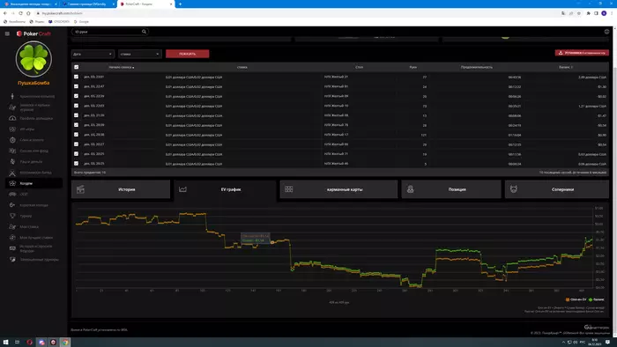Sort by Баланс column header

566,67
